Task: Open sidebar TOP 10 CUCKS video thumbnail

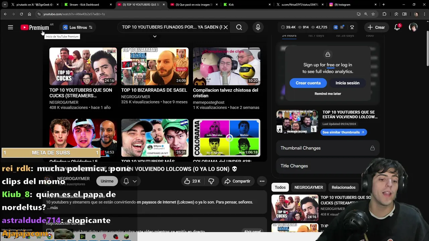Action: point(295,208)
